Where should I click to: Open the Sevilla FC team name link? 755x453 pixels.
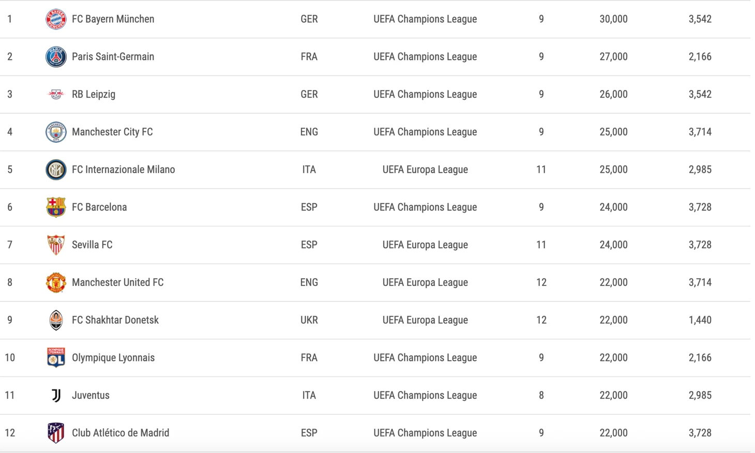click(92, 245)
